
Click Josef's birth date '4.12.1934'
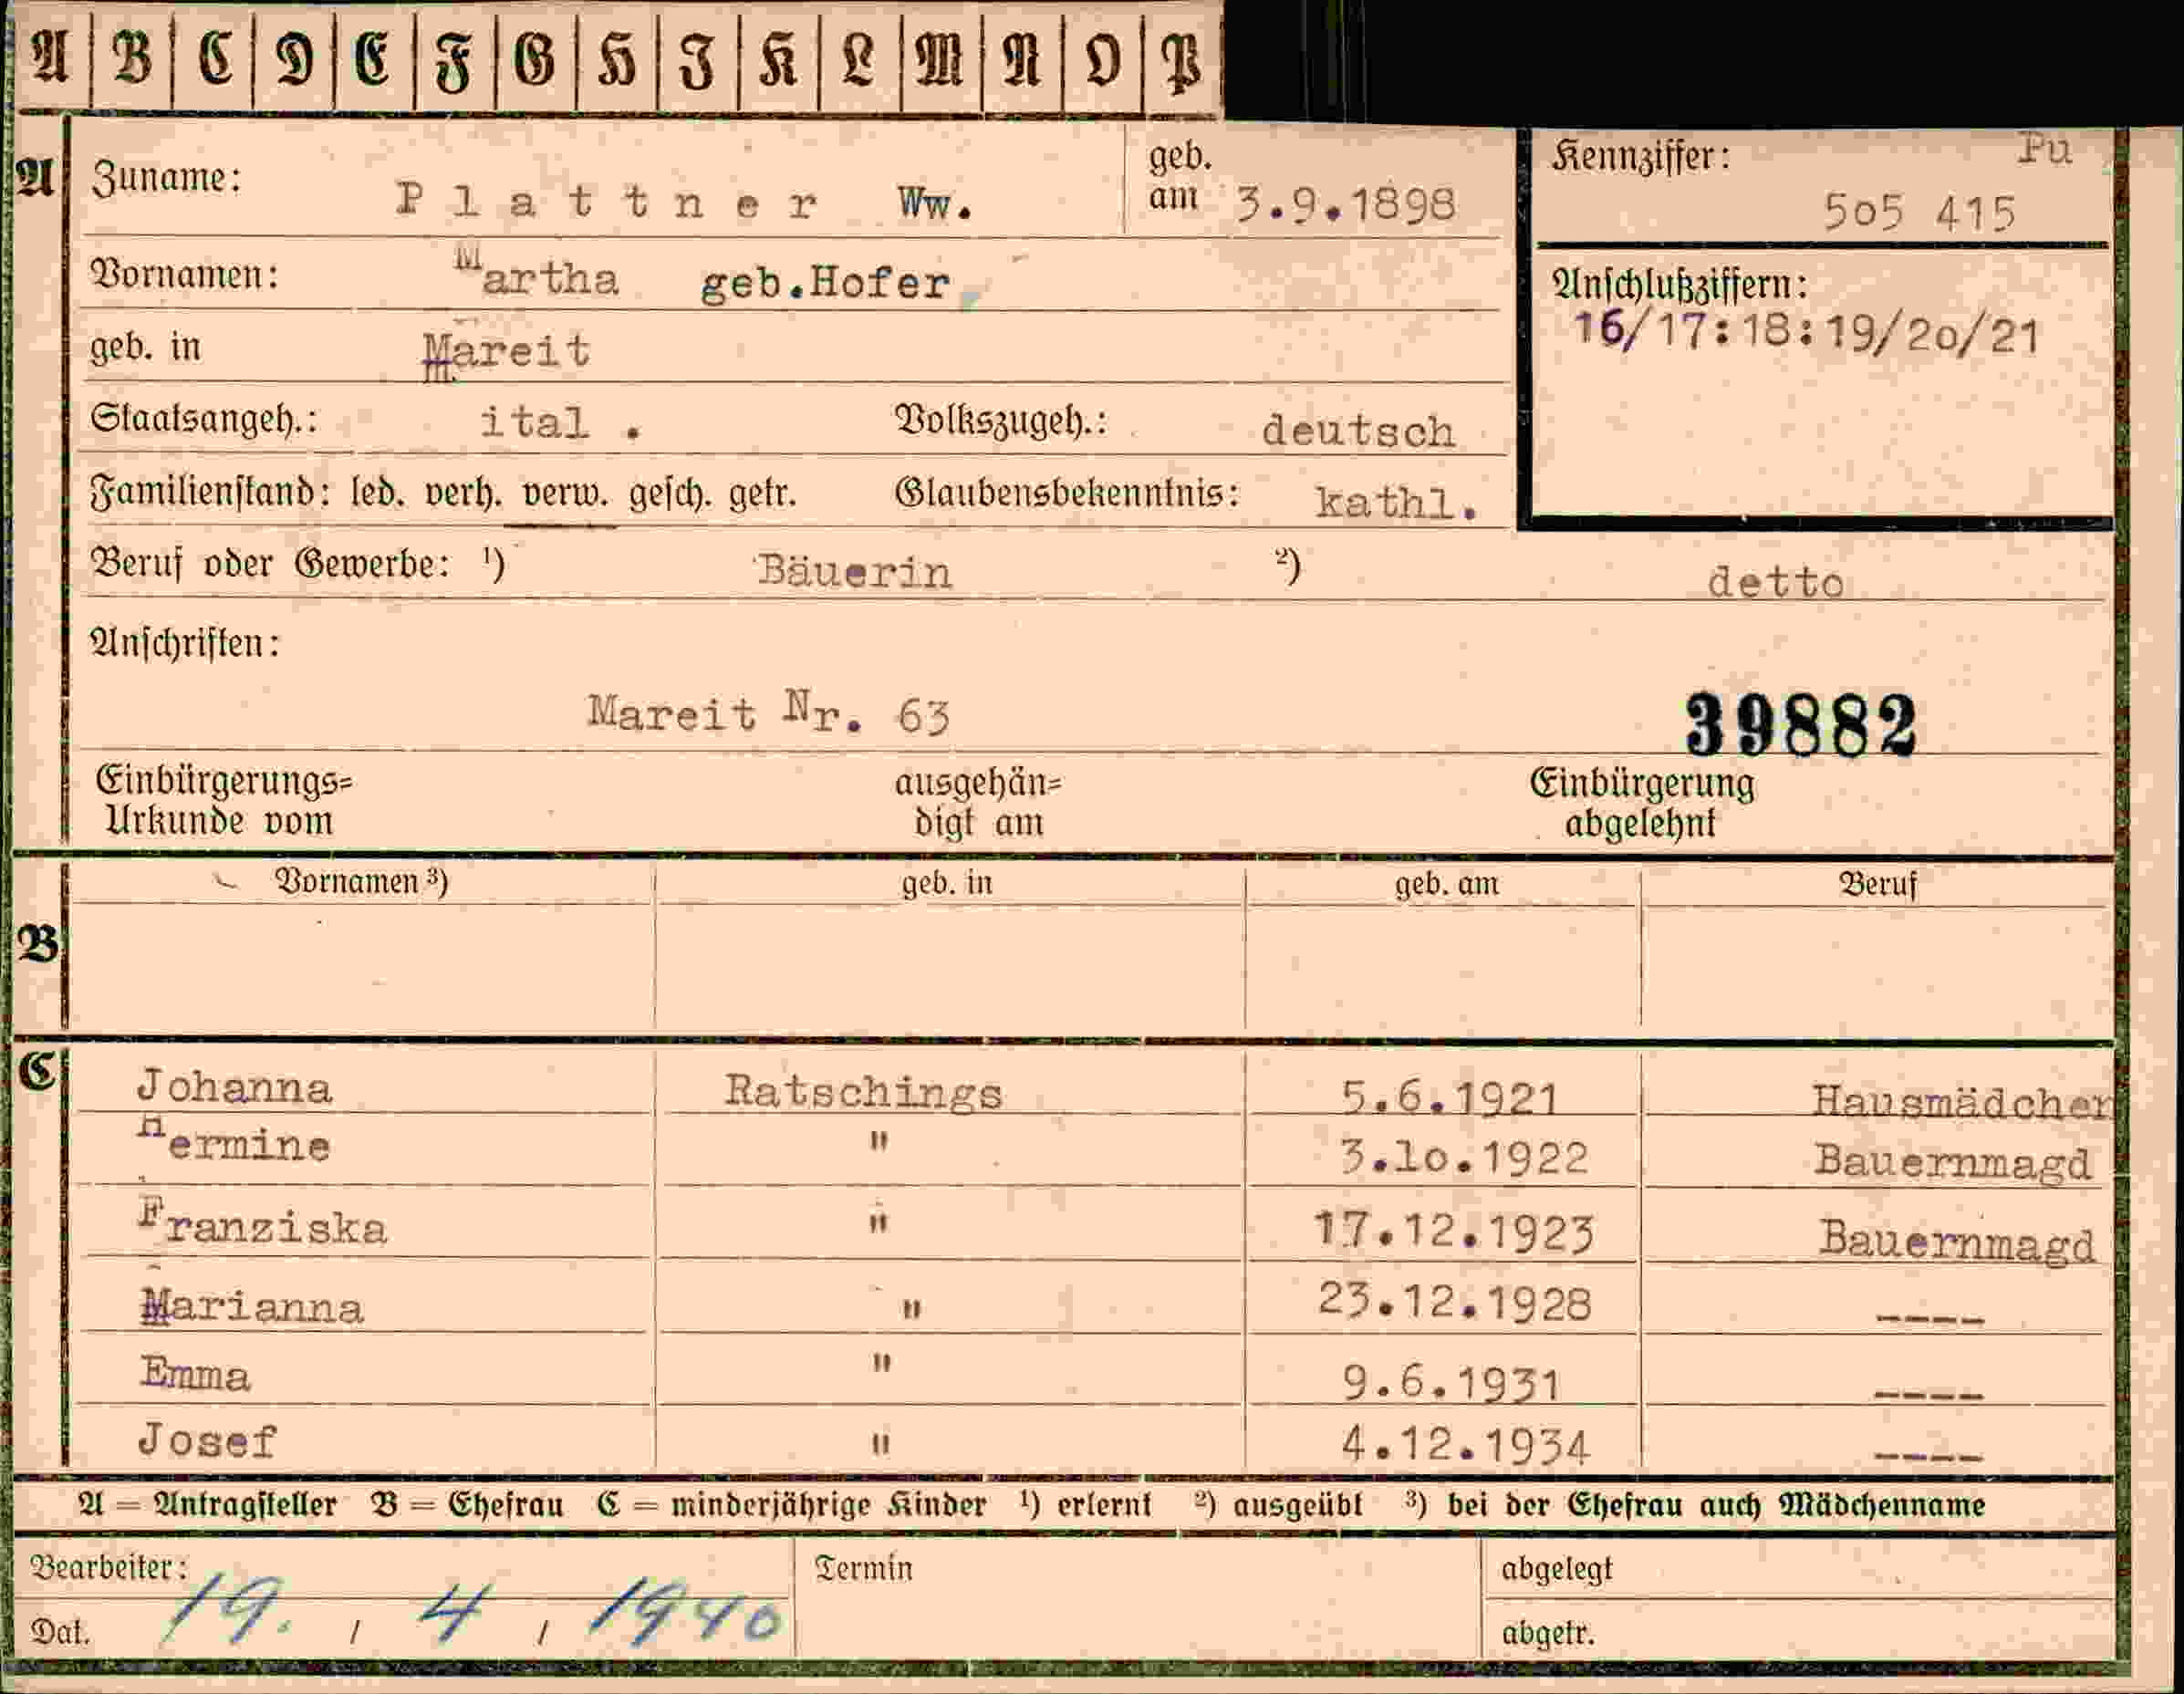point(1465,1445)
